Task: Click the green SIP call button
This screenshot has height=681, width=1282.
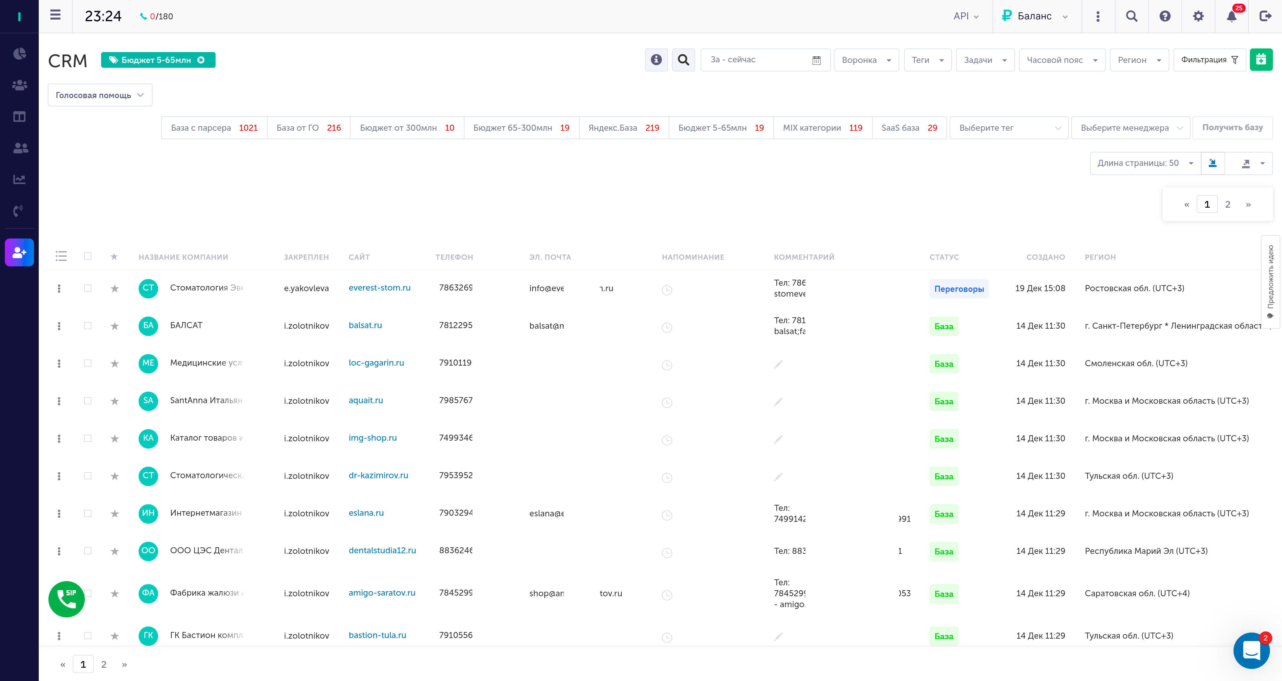Action: click(66, 599)
